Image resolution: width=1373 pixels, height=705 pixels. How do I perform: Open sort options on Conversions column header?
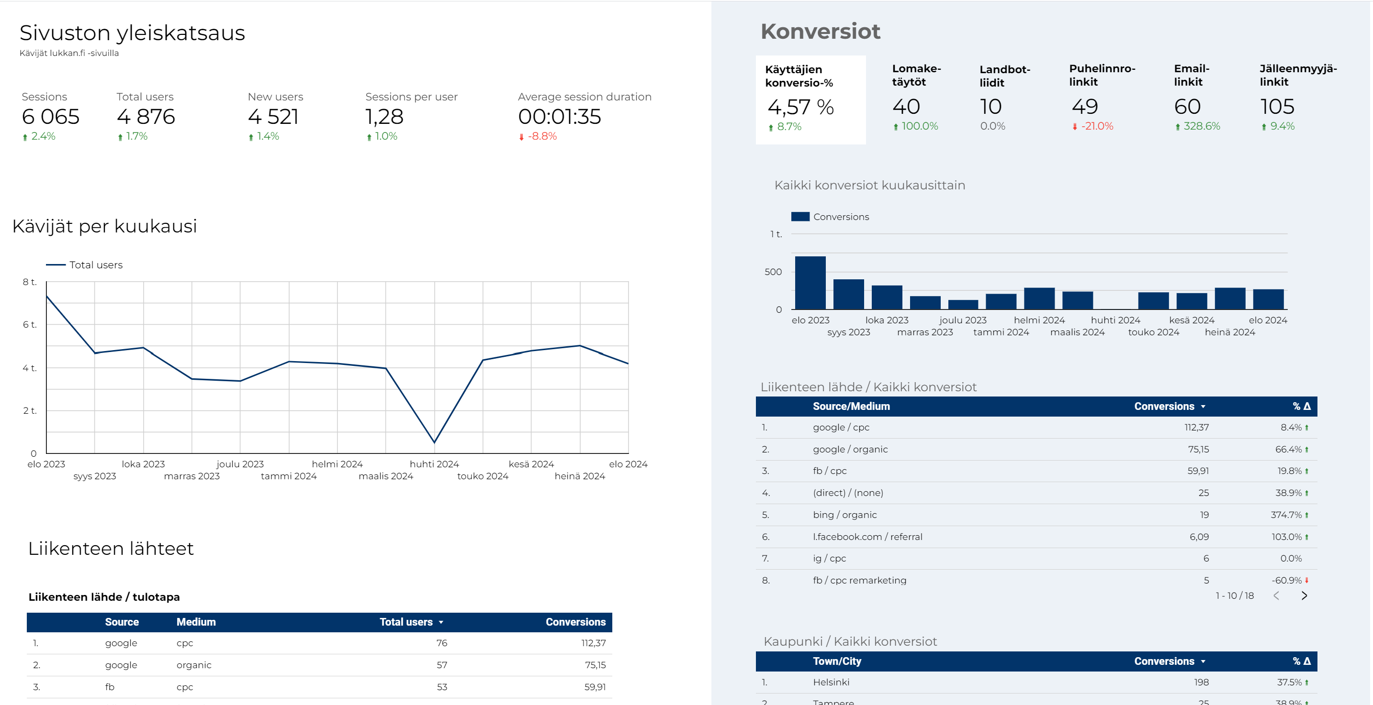coord(1203,406)
